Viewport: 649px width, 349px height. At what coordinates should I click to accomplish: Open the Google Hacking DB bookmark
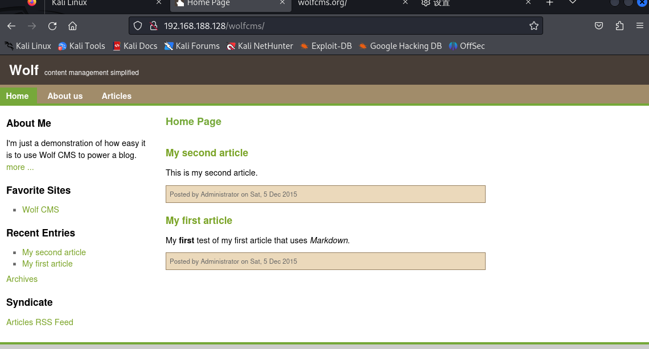400,46
